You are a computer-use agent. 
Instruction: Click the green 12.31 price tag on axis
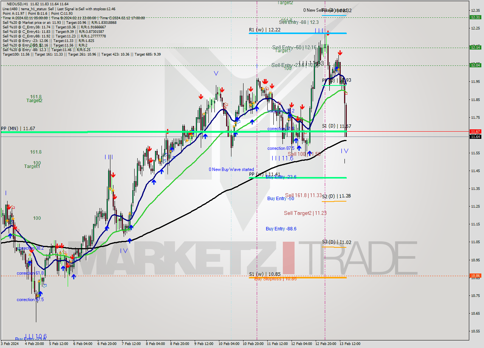(x=475, y=17)
